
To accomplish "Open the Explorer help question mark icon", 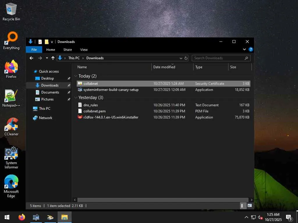I will pos(251,50).
